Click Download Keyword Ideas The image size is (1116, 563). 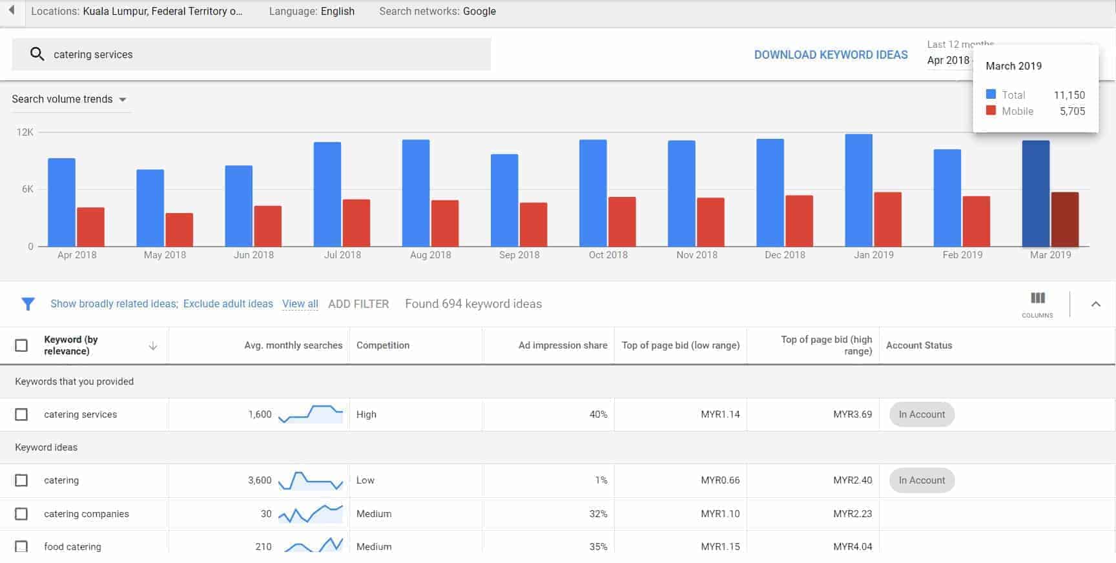[x=831, y=55]
